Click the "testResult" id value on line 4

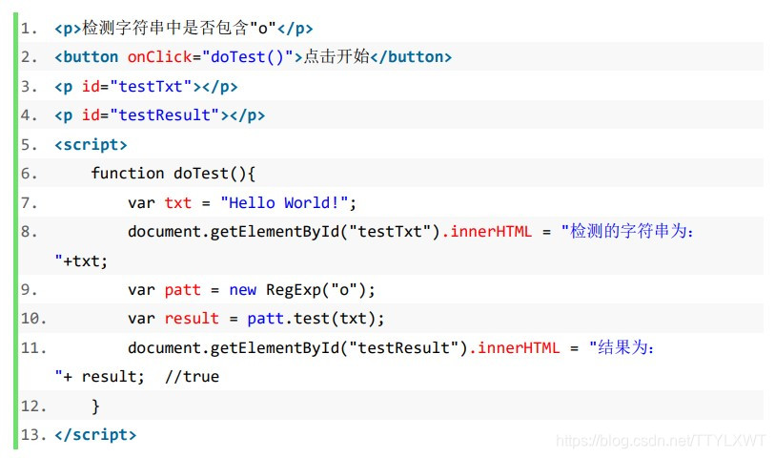coord(165,115)
